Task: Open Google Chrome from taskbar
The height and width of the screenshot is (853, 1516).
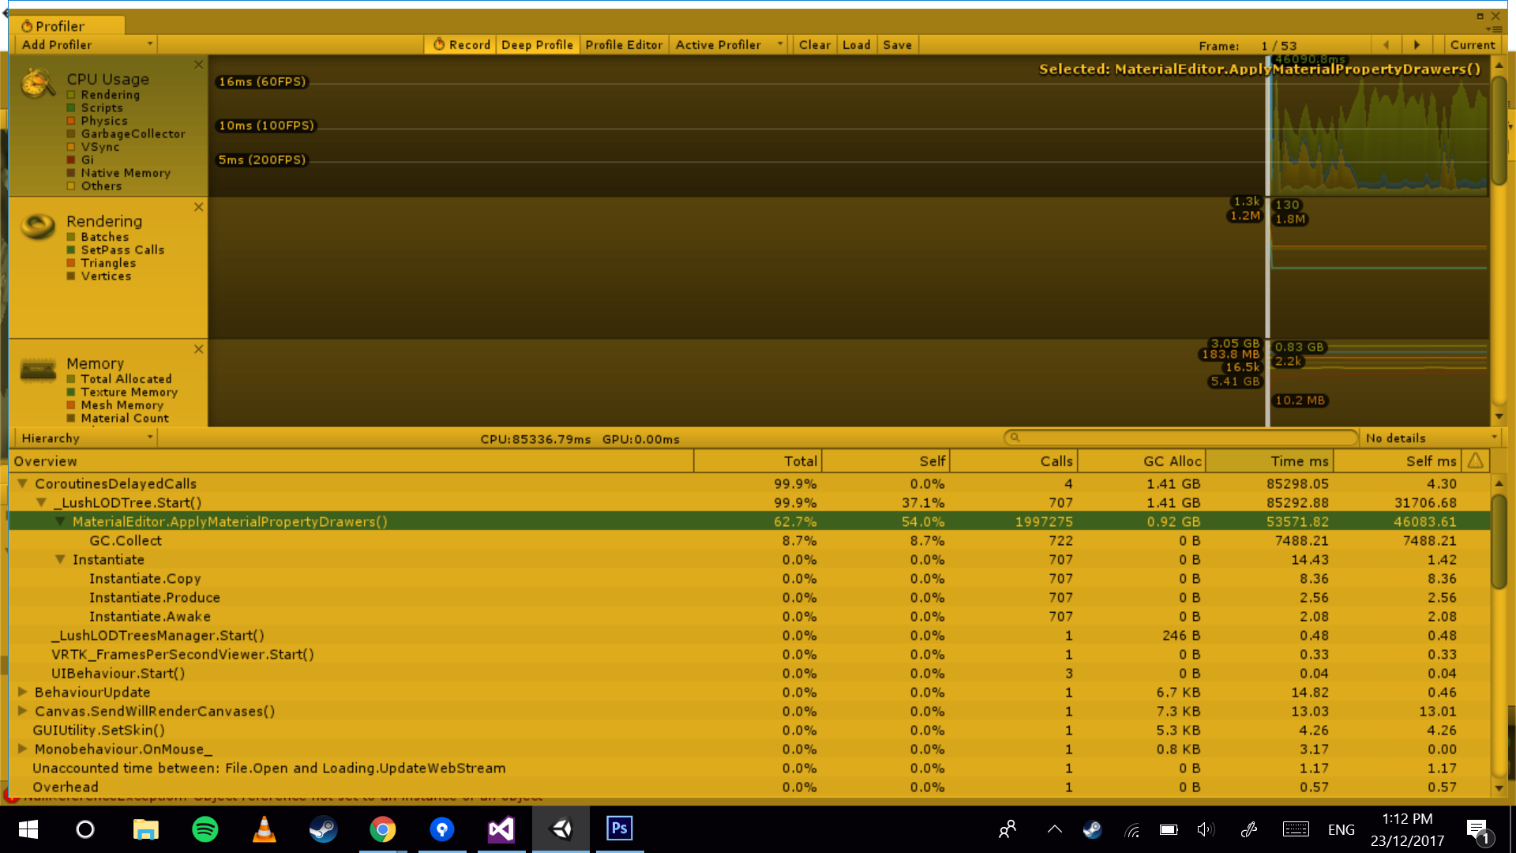Action: click(x=383, y=829)
